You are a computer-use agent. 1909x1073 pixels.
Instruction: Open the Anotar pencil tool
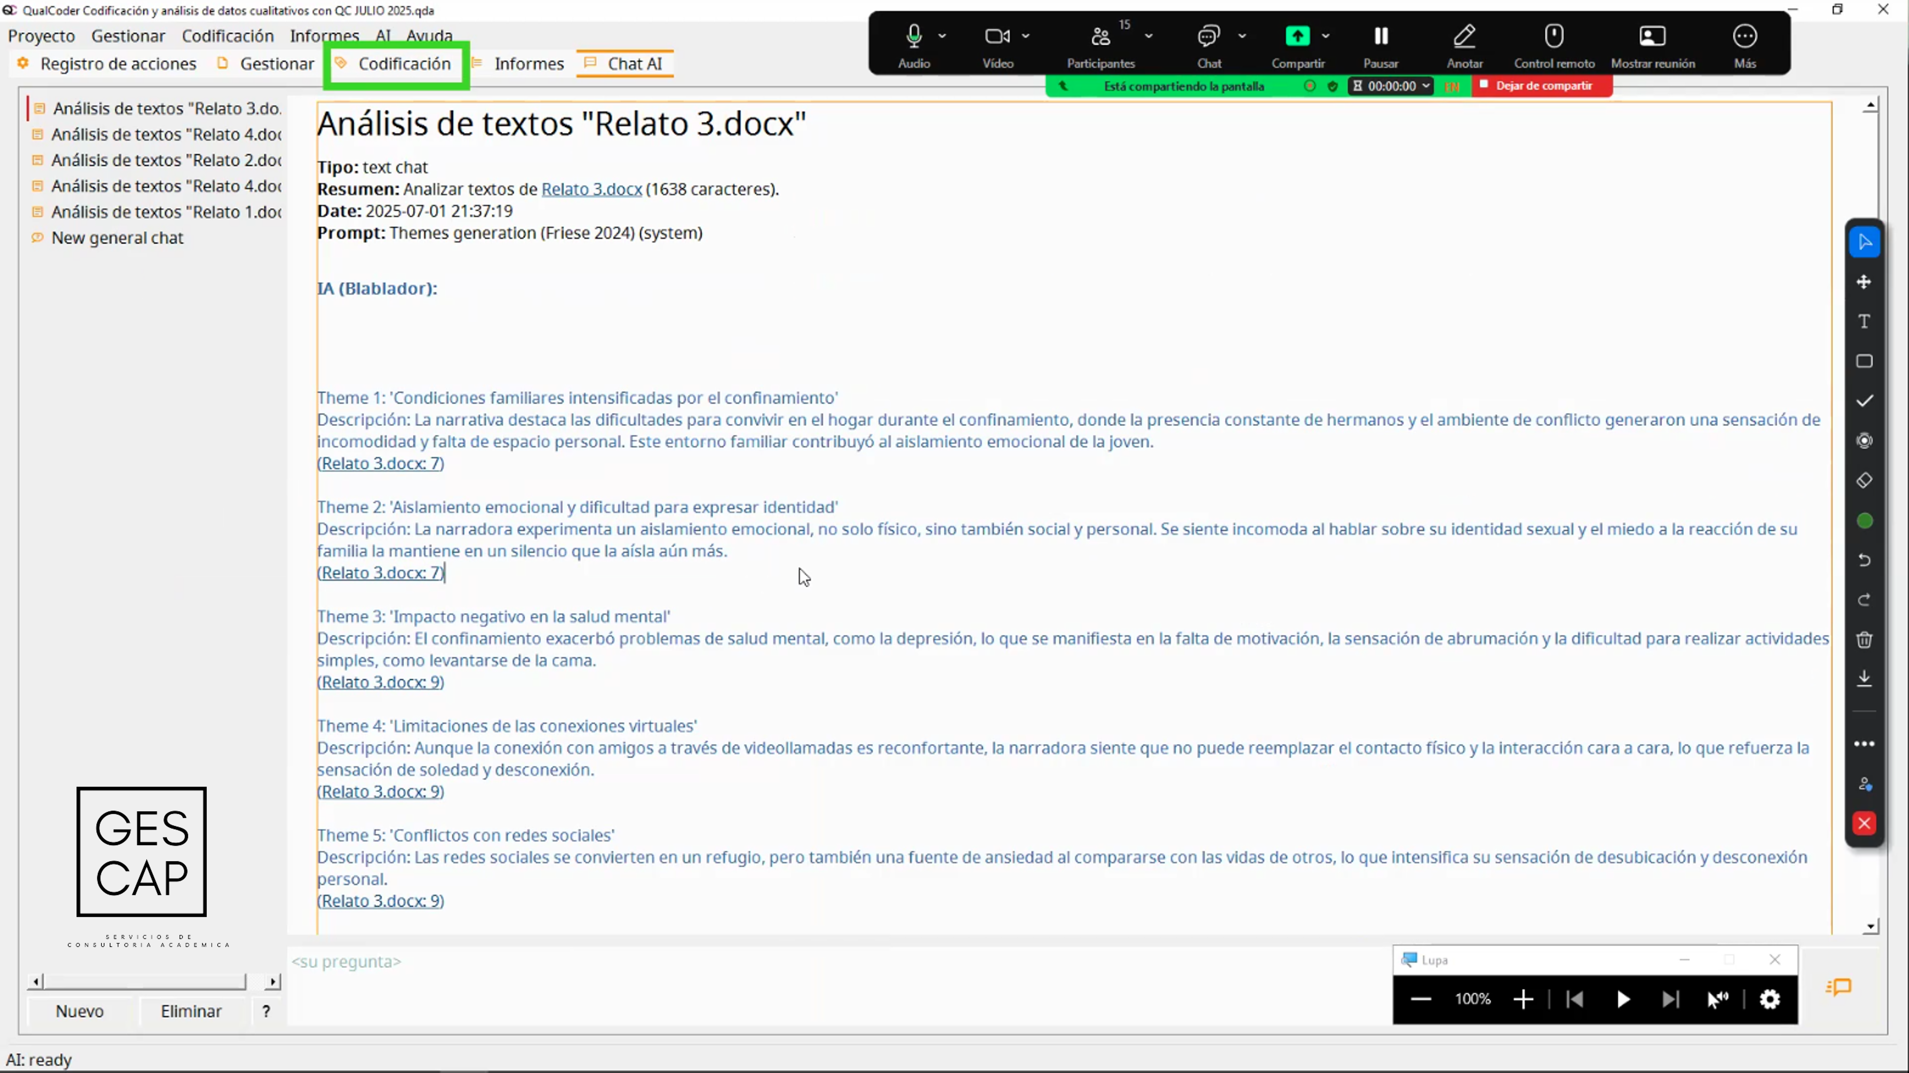1464,36
